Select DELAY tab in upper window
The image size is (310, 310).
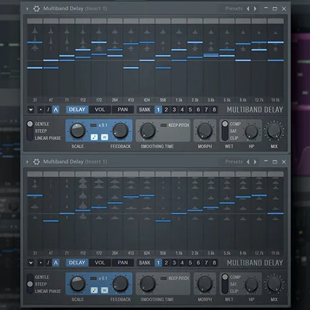77,110
